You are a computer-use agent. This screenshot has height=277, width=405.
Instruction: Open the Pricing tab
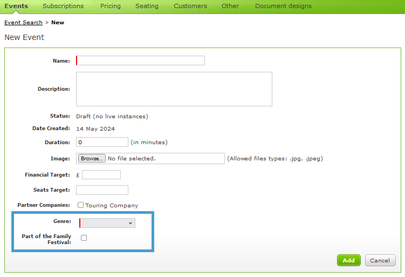111,6
